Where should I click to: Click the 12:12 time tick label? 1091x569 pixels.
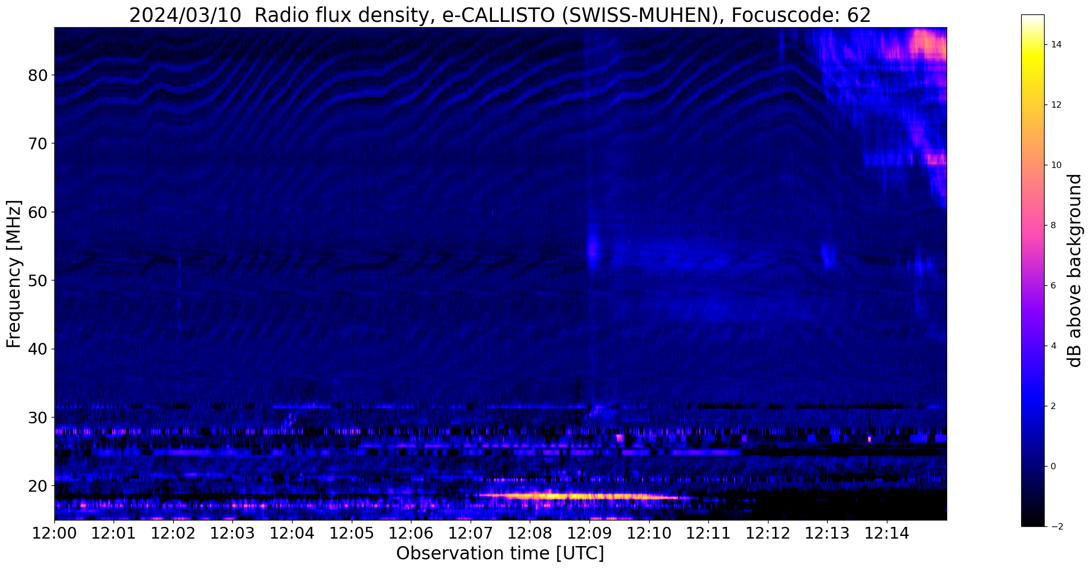[x=768, y=533]
